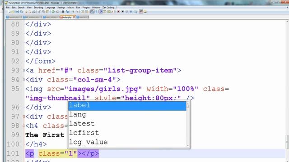The height and width of the screenshot is (162, 289).
Task: Open the Encoding menu
Action: [38, 8]
